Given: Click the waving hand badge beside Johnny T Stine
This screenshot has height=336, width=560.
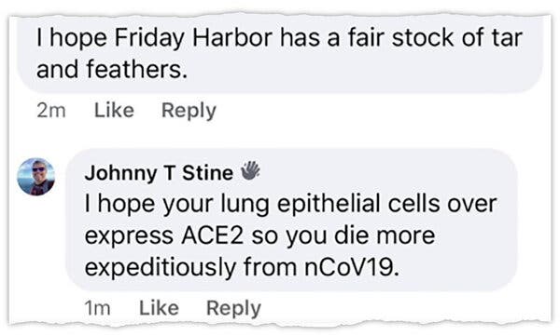Looking at the screenshot, I should 250,170.
